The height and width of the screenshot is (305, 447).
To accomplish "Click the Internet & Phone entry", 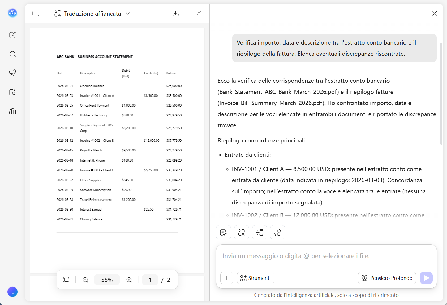I will 92,160.
